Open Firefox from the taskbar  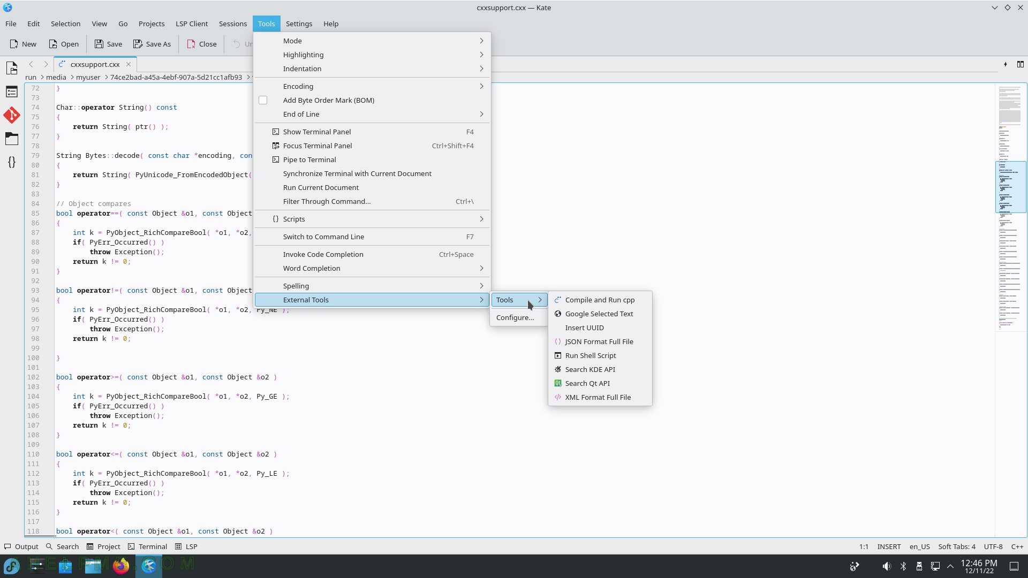click(x=121, y=566)
